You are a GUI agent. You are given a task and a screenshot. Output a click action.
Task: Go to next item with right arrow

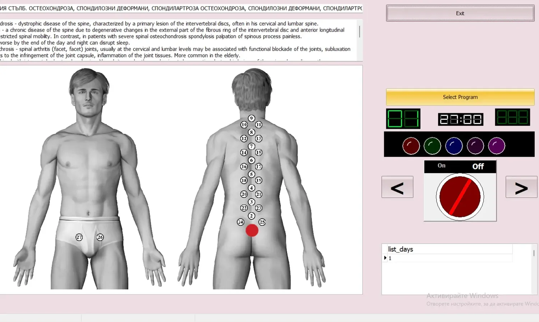(521, 187)
